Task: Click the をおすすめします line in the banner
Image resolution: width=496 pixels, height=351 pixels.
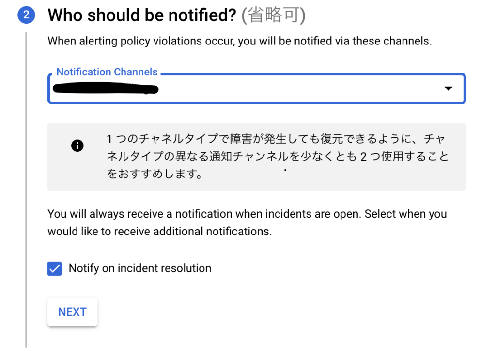Action: (155, 174)
